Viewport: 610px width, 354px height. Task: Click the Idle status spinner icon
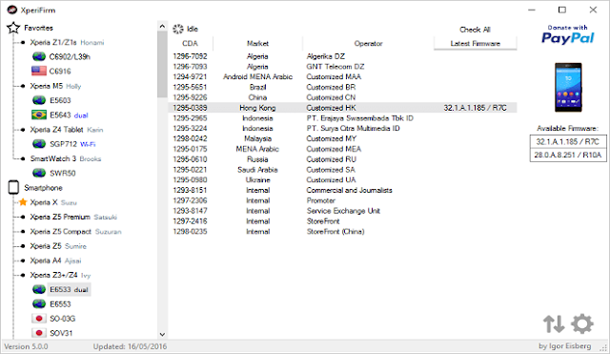[x=178, y=29]
